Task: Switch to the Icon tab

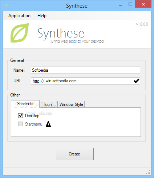Action: click(x=48, y=104)
